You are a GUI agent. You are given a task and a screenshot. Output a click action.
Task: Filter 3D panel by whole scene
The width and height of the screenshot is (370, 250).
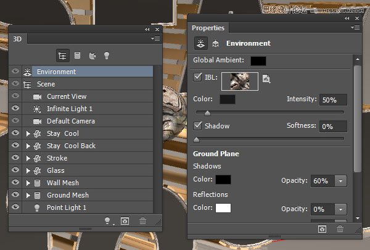click(62, 55)
